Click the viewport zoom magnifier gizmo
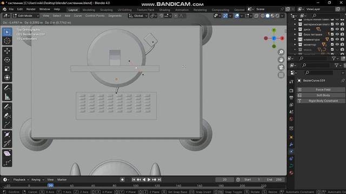The image size is (346, 194). click(281, 52)
